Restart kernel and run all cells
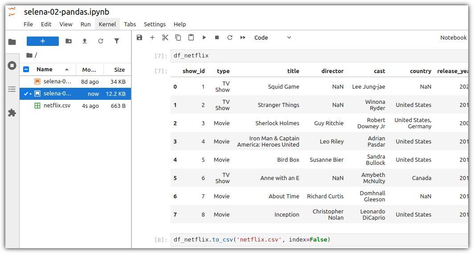This screenshot has width=474, height=254. pyautogui.click(x=243, y=37)
